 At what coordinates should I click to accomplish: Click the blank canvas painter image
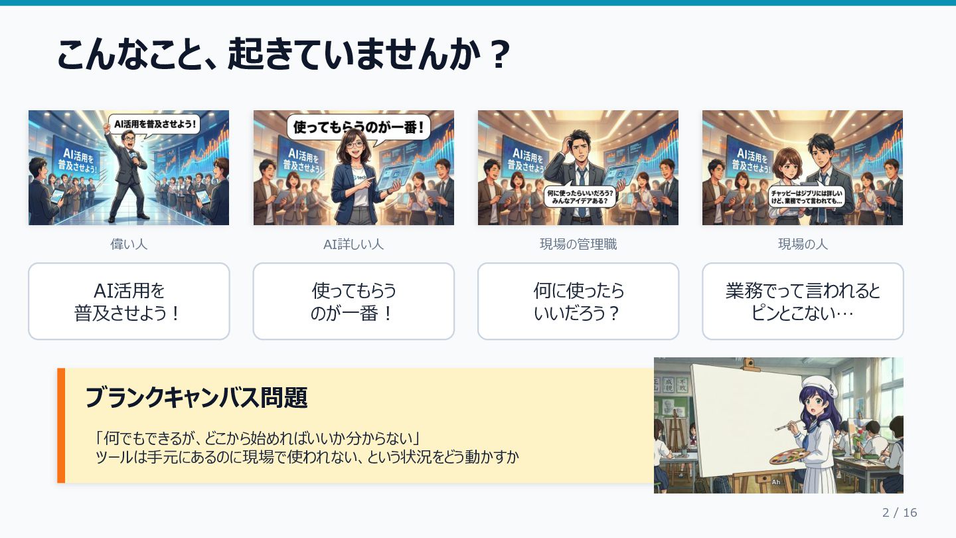779,425
